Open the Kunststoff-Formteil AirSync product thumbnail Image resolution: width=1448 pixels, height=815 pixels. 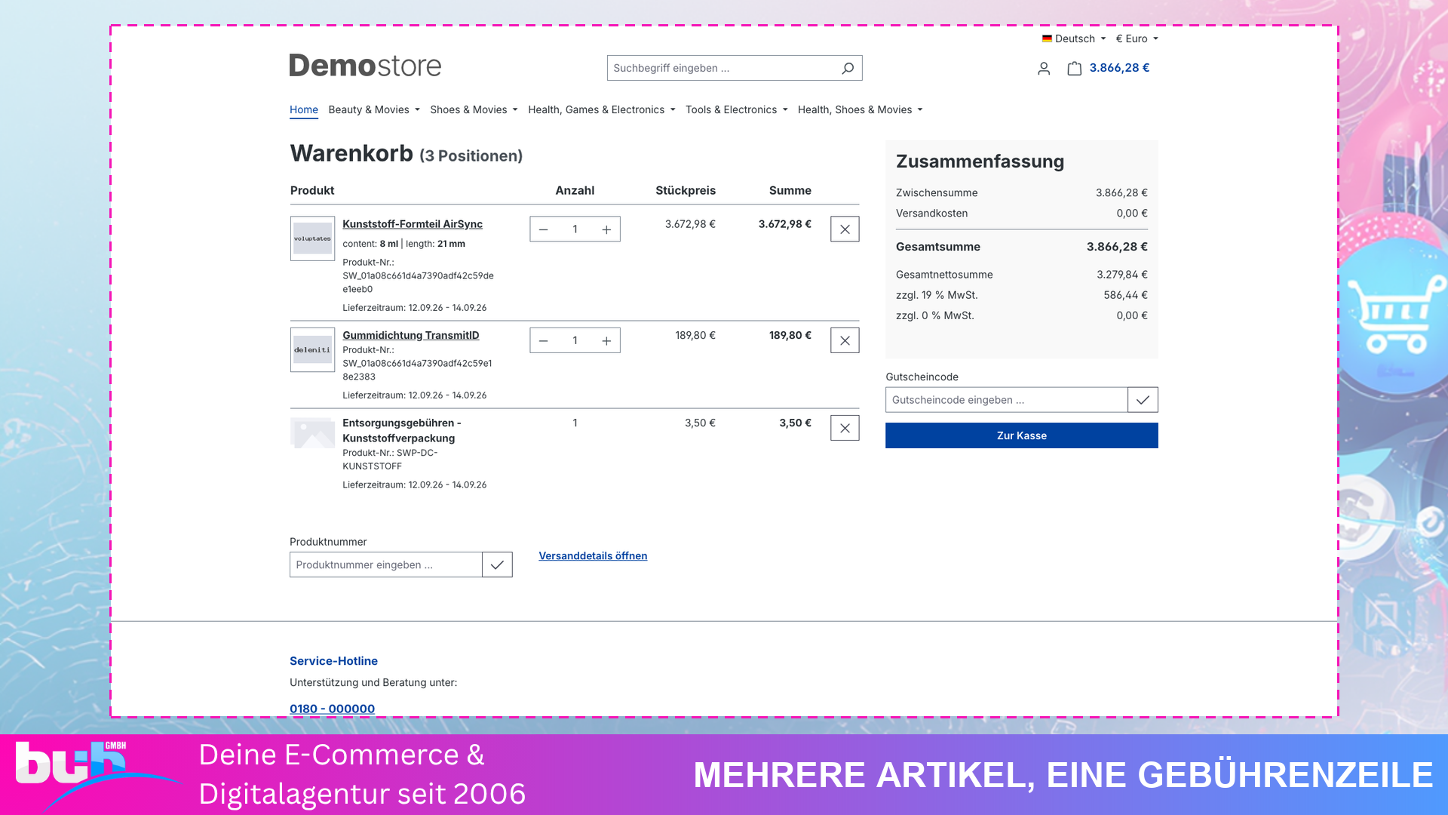click(312, 238)
